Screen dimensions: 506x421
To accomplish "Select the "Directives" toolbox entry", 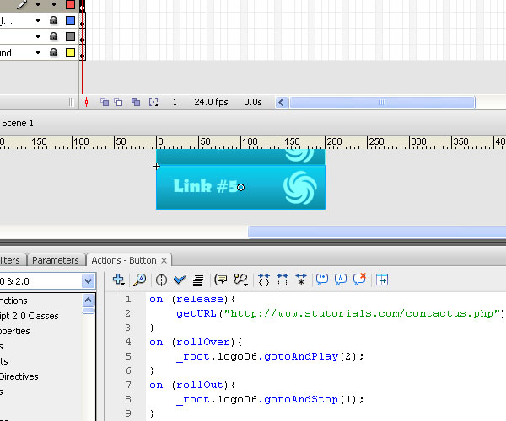I will coord(19,376).
